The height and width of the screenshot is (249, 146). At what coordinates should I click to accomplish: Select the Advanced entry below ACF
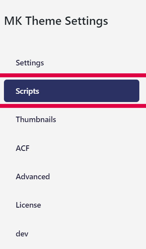tap(71, 177)
